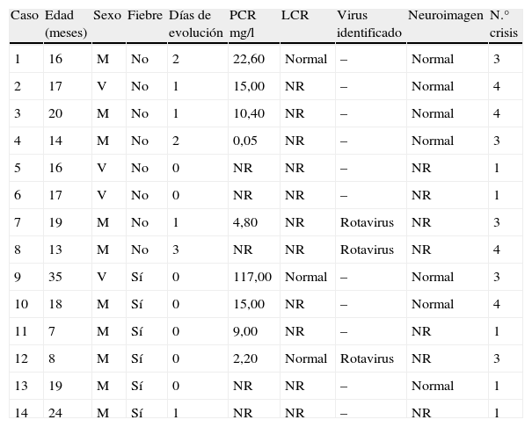Click the "Neuroimagen" column header

tap(445, 16)
